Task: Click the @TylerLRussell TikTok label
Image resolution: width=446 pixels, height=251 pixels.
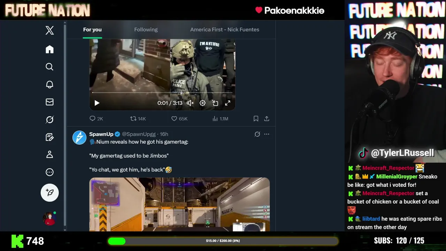Action: point(397,153)
